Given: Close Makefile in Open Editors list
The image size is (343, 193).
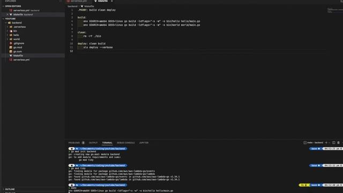Looking at the screenshot, I should 7,14.
